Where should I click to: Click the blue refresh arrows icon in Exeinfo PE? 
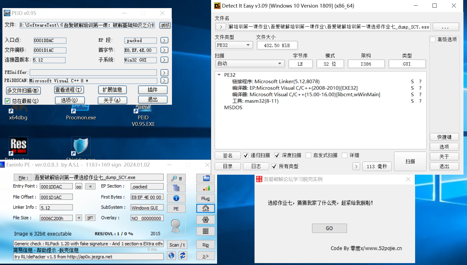(x=183, y=255)
